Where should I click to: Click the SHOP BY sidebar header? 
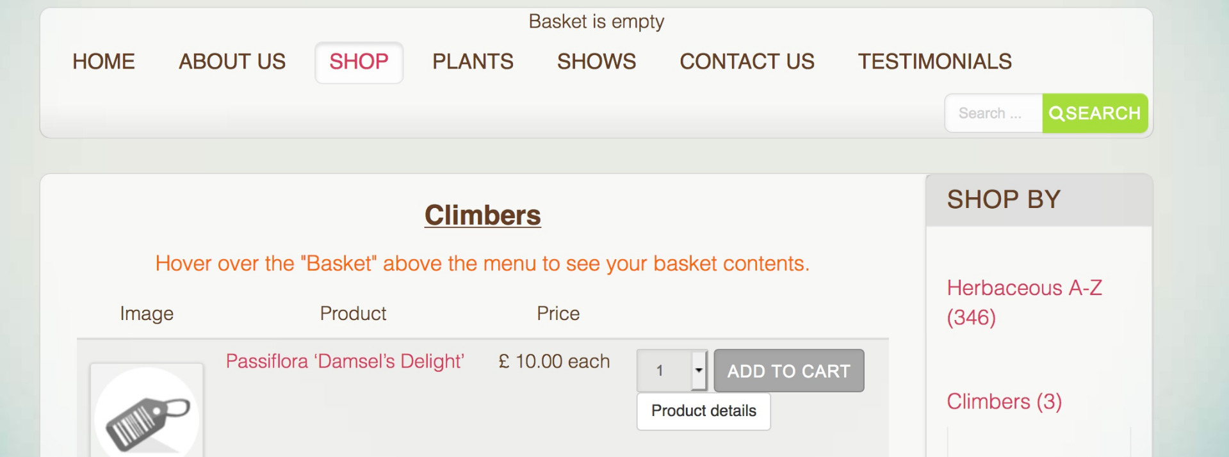[1003, 200]
